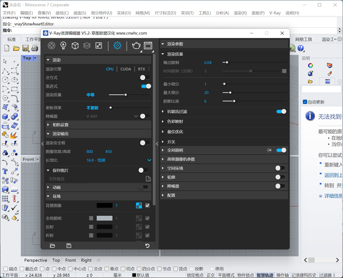
Task: Open the V-Ray frame buffer window icon
Action: coord(148,45)
